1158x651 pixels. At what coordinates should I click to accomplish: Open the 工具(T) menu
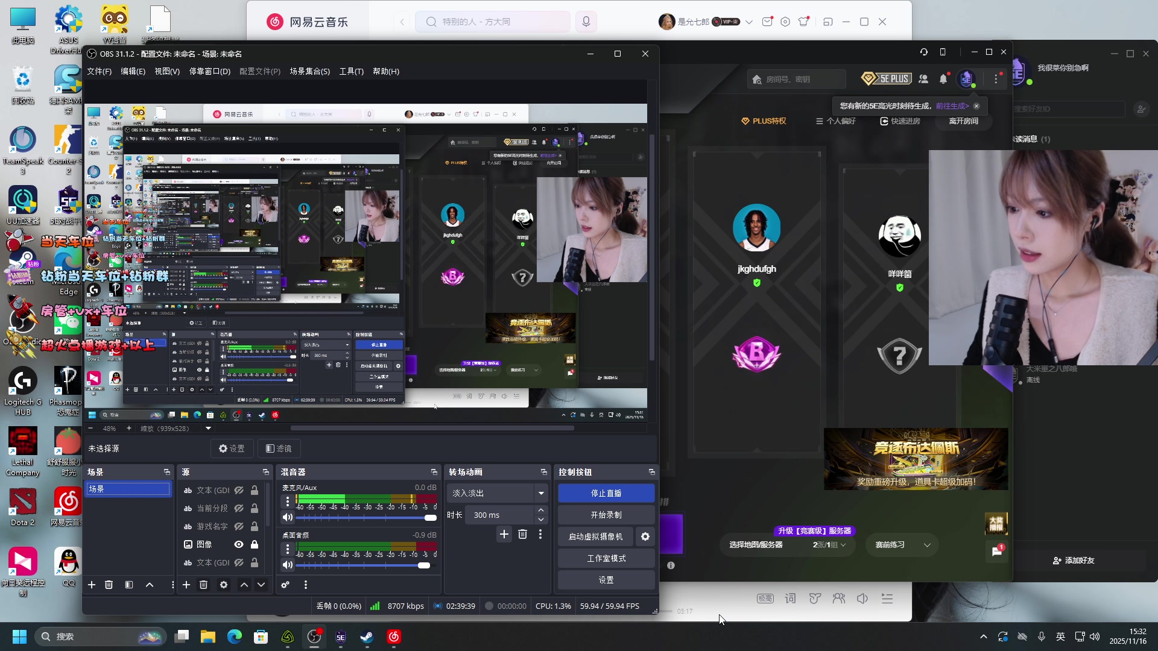tap(351, 71)
